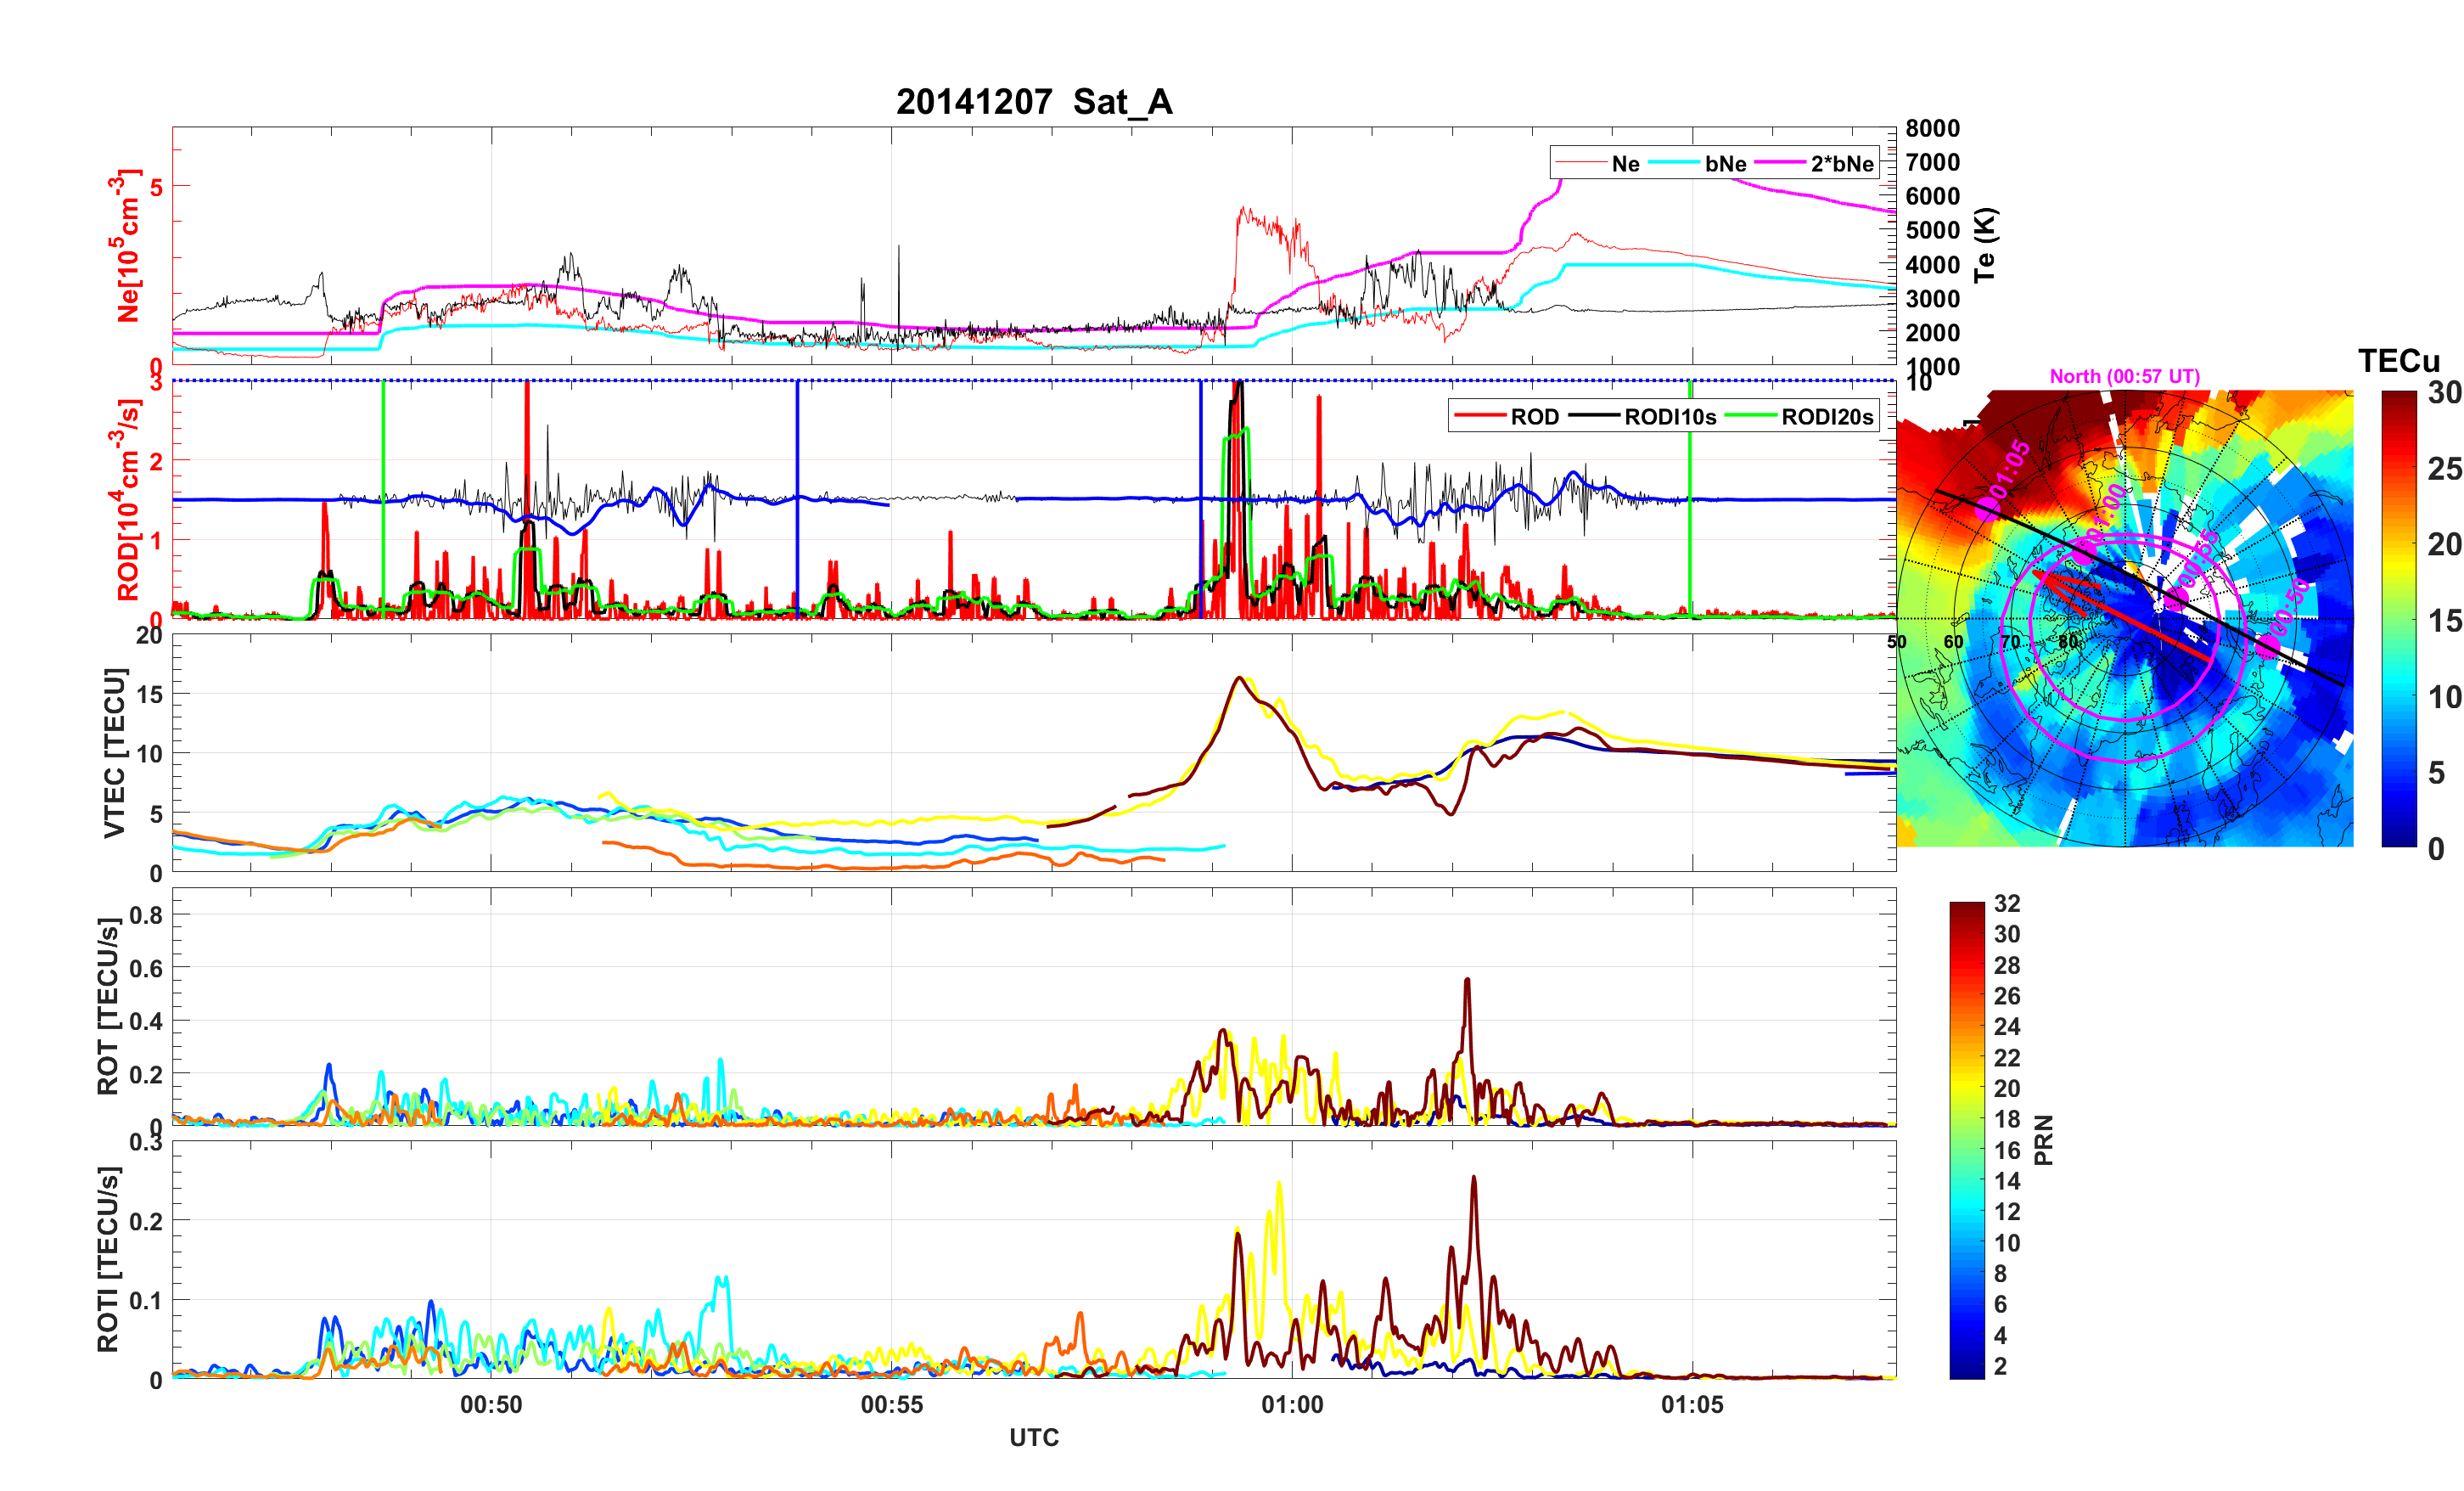This screenshot has width=2464, height=1491.
Task: Click the 01:00 time tick label
Action: [1291, 1404]
